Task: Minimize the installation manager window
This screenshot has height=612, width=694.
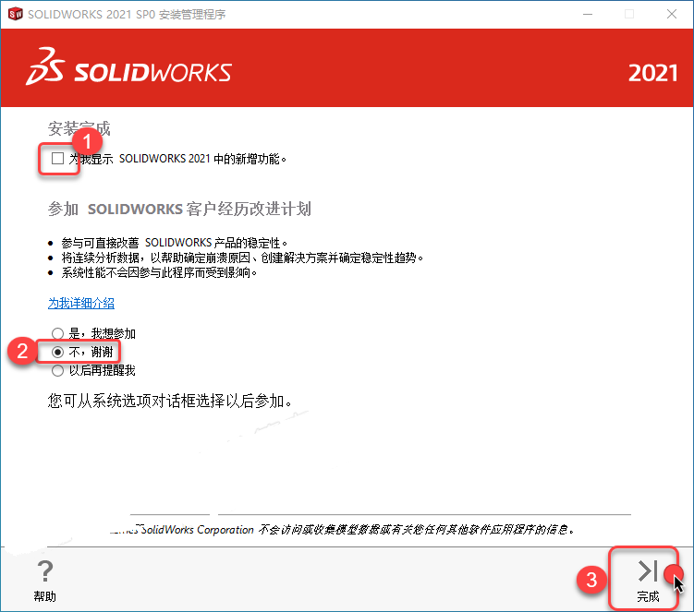Action: point(588,14)
